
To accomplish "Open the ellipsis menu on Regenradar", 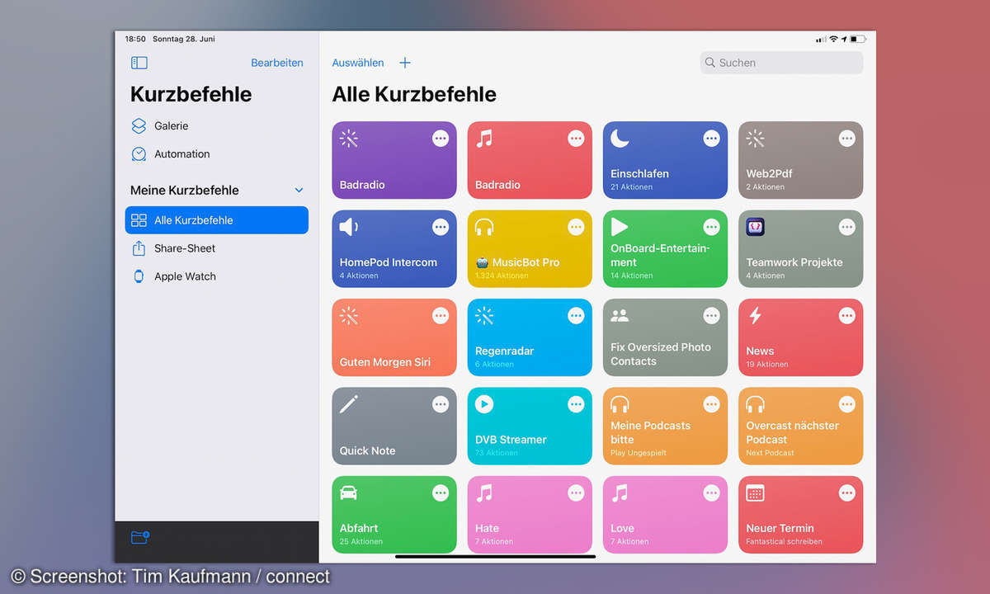I will tap(576, 315).
